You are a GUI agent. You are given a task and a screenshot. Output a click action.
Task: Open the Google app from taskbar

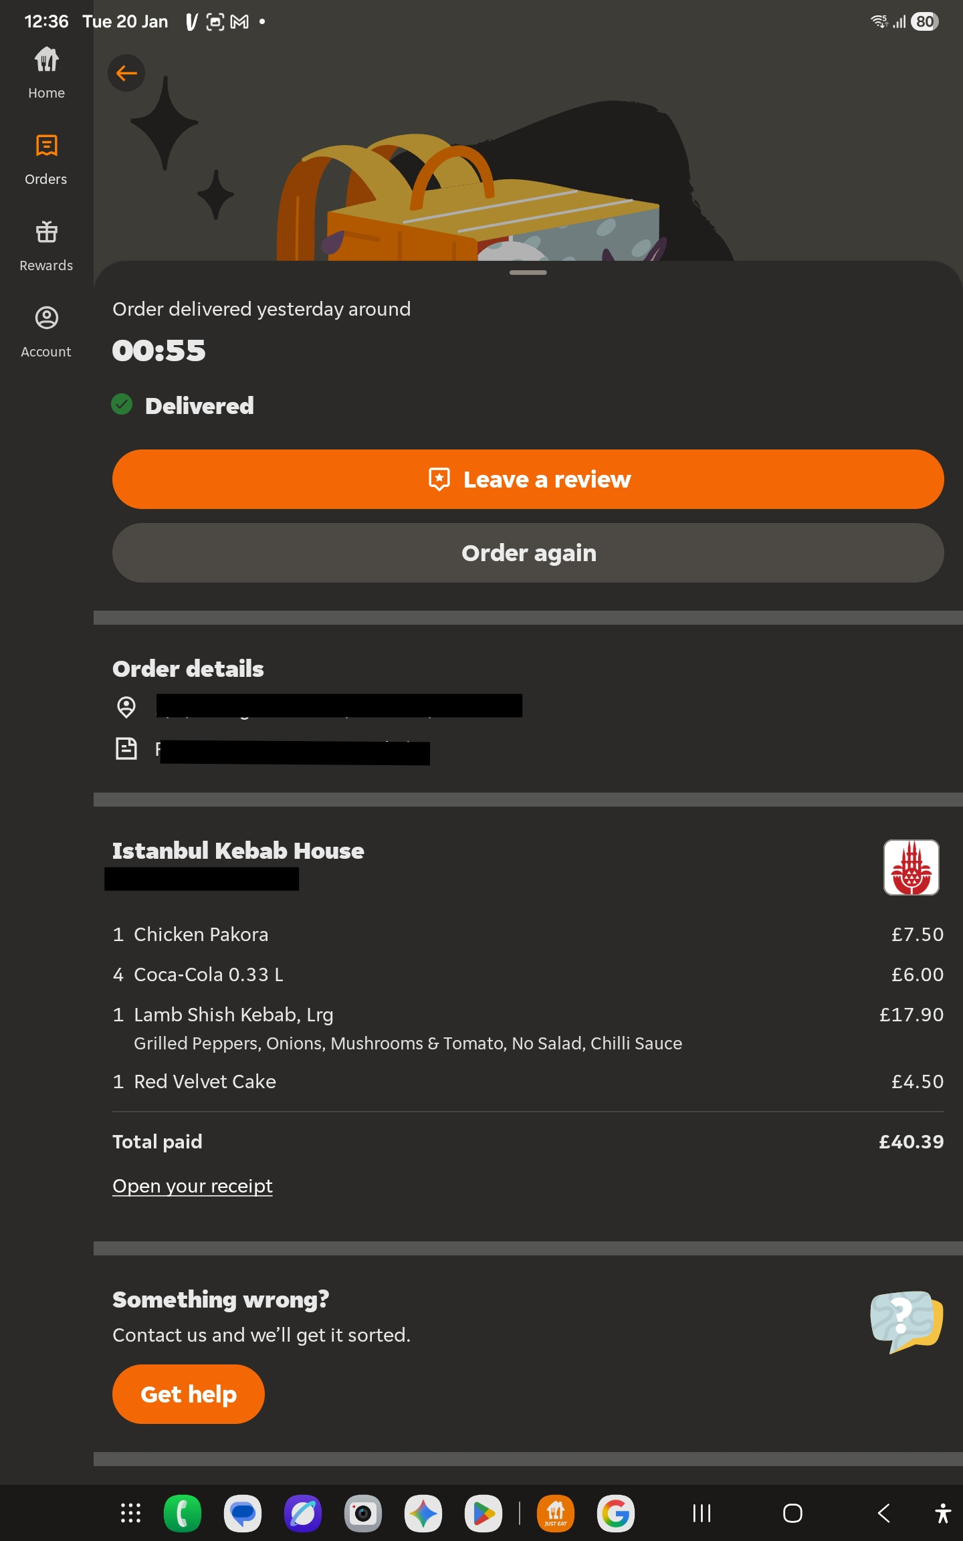click(x=616, y=1513)
